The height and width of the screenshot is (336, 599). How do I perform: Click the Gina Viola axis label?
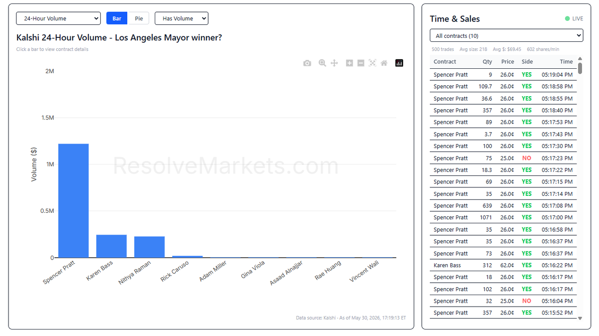[x=253, y=270]
